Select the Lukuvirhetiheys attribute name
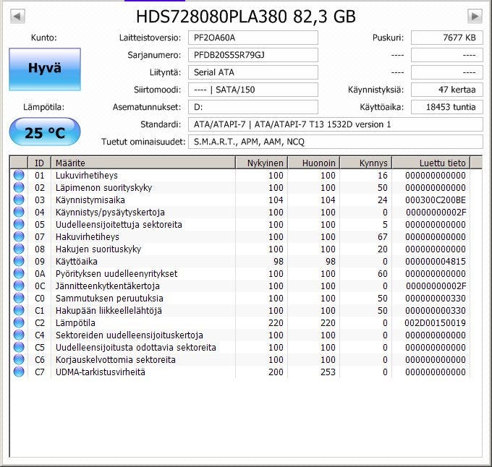Image resolution: width=492 pixels, height=467 pixels. point(87,175)
